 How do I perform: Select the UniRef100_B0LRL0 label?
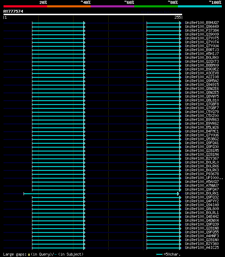[202, 162]
